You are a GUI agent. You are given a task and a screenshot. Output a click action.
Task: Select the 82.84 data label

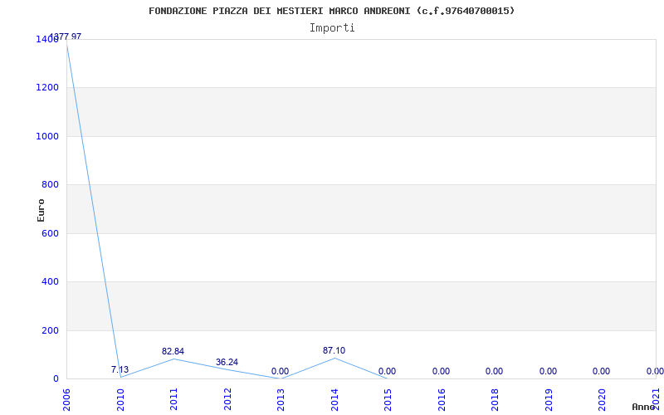point(173,351)
